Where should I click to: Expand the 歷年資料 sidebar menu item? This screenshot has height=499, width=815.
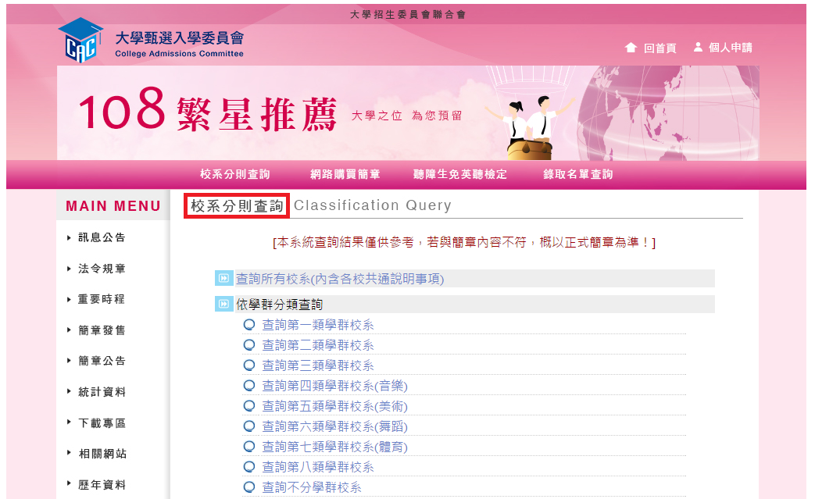click(x=102, y=485)
